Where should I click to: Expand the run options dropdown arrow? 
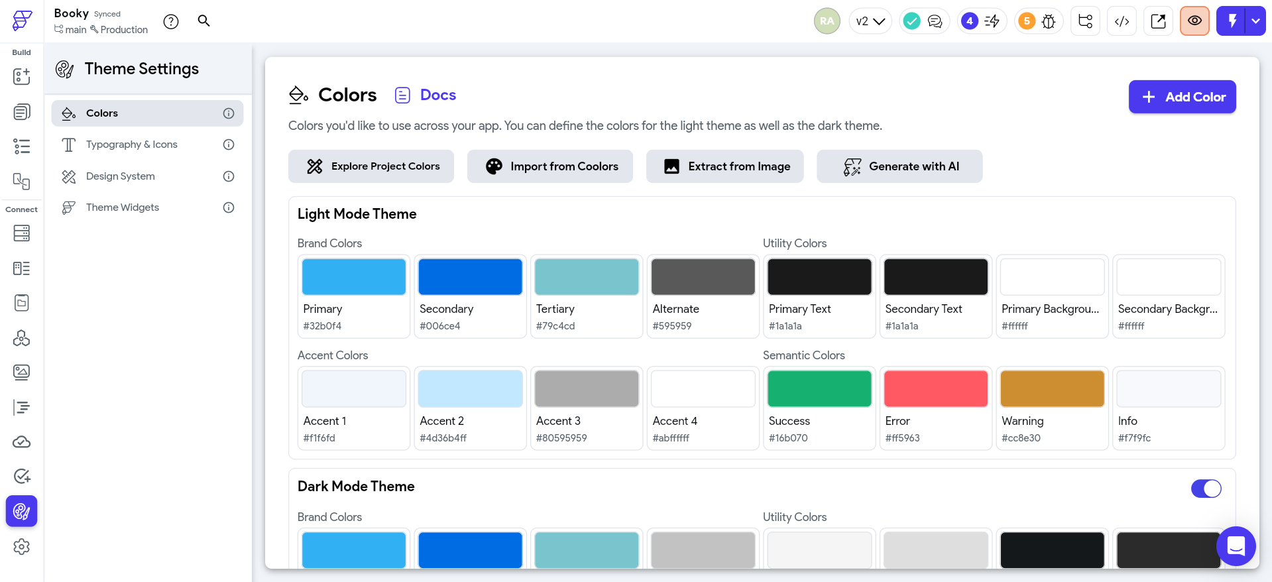tap(1256, 21)
